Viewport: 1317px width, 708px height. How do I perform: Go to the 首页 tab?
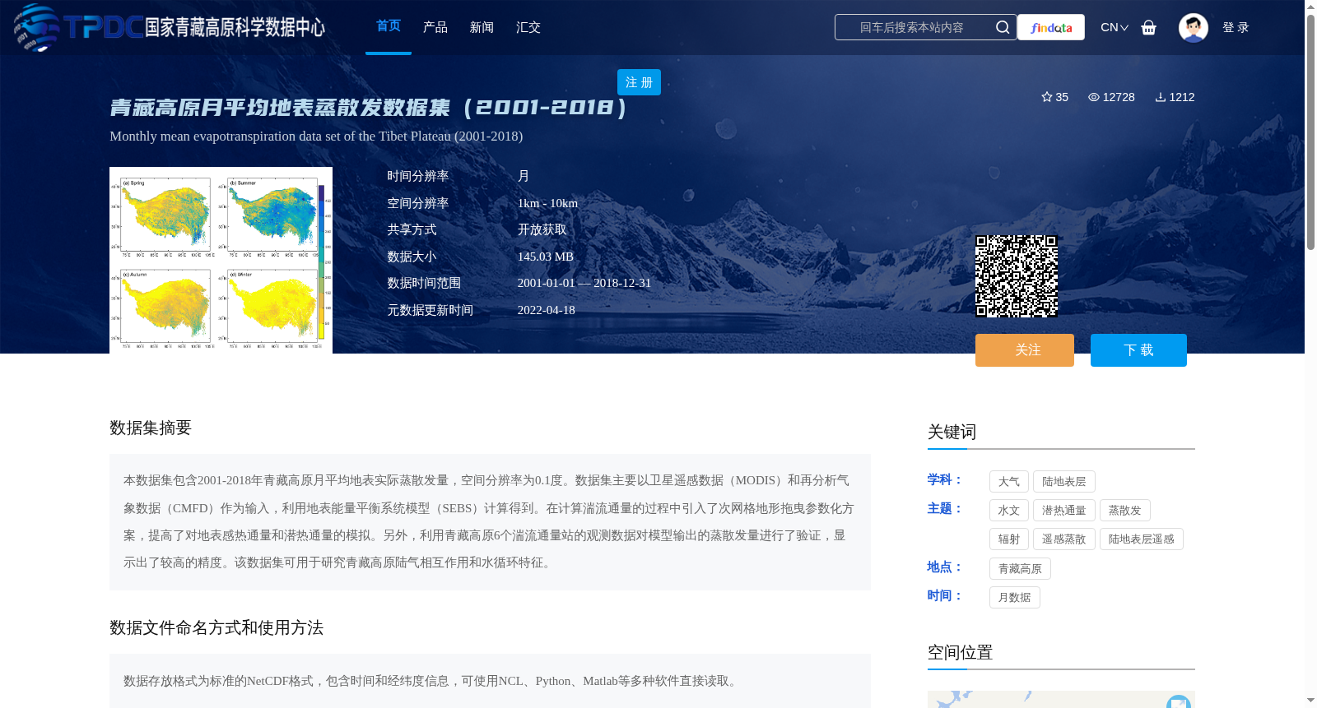(389, 26)
